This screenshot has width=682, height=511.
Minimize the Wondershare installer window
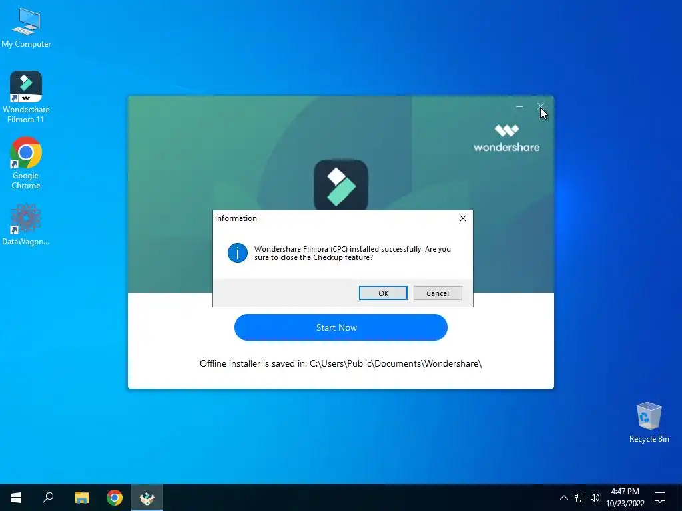(519, 106)
